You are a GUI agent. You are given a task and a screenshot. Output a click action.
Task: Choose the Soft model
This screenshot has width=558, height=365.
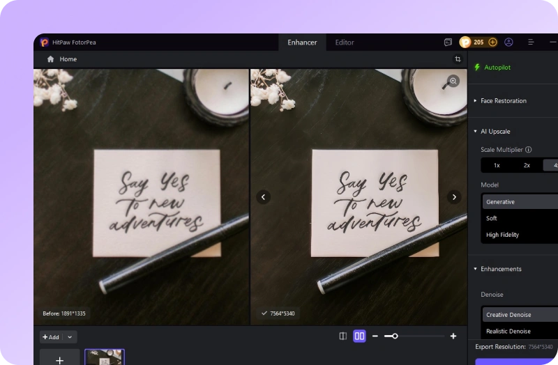tap(520, 218)
